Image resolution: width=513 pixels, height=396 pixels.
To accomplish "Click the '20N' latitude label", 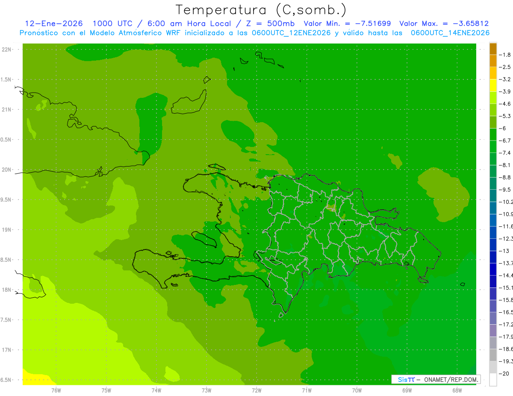I will pyautogui.click(x=6, y=170).
